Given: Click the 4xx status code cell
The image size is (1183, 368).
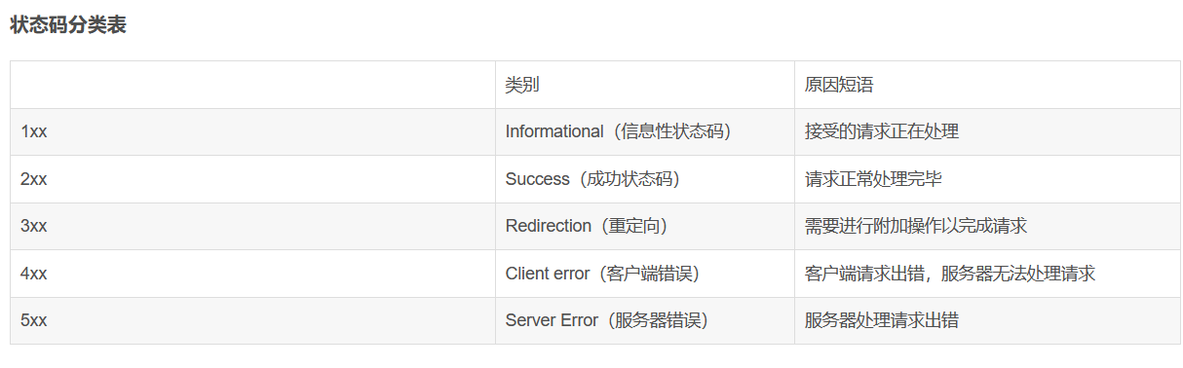Looking at the screenshot, I should coord(252,274).
